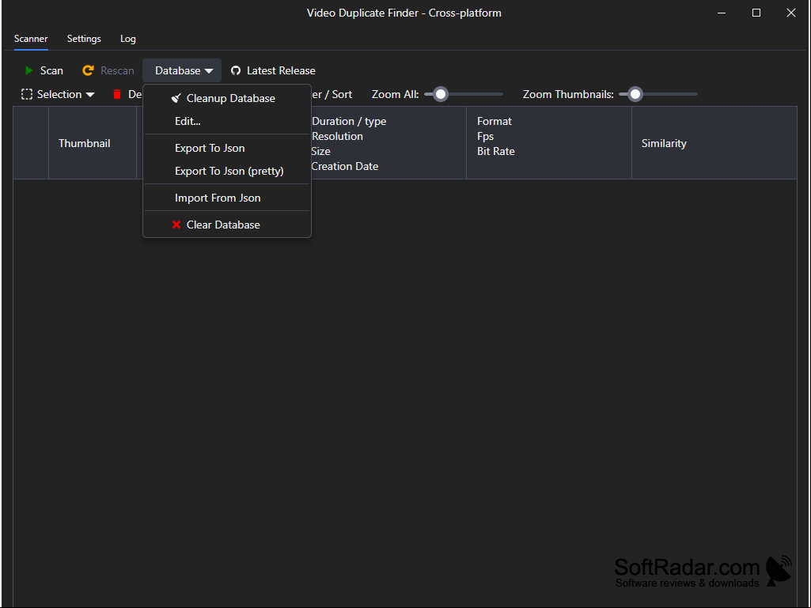This screenshot has width=811, height=608.
Task: Collapse the Database dropdown menu
Action: point(182,70)
